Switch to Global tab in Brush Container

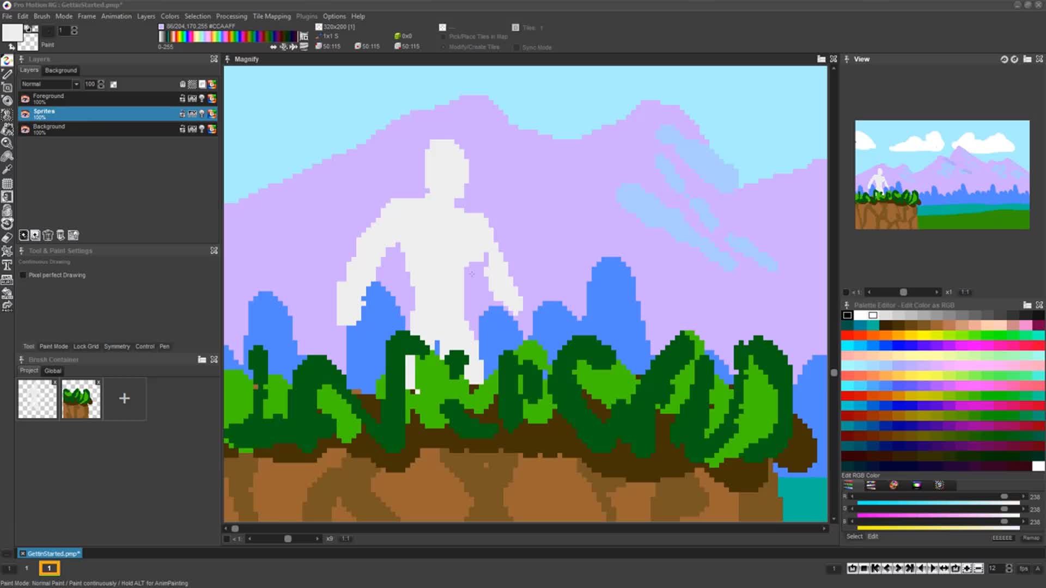coord(53,371)
